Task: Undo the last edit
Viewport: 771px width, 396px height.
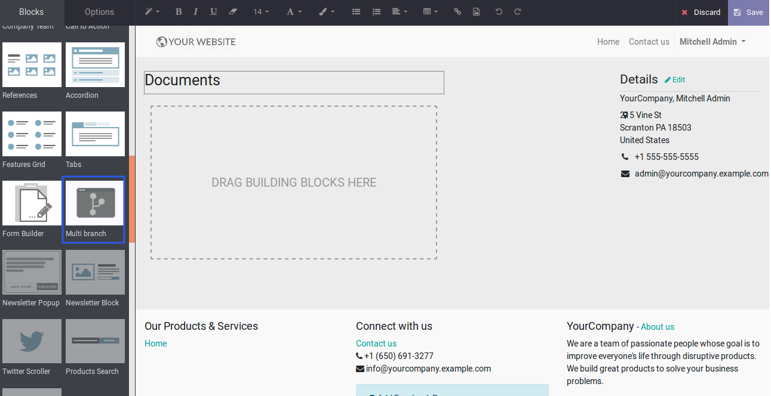Action: (499, 12)
